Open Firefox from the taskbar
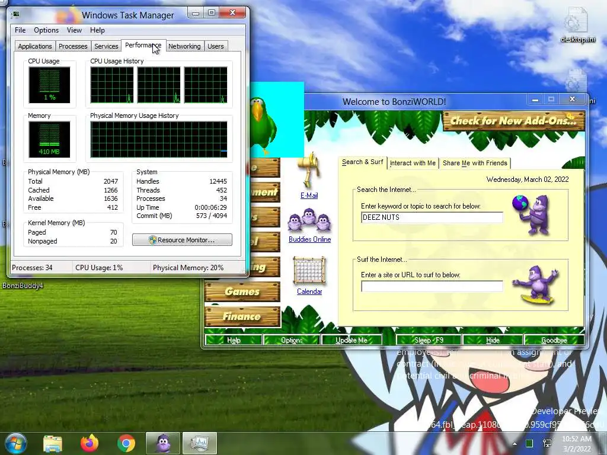The image size is (607, 455). point(90,443)
